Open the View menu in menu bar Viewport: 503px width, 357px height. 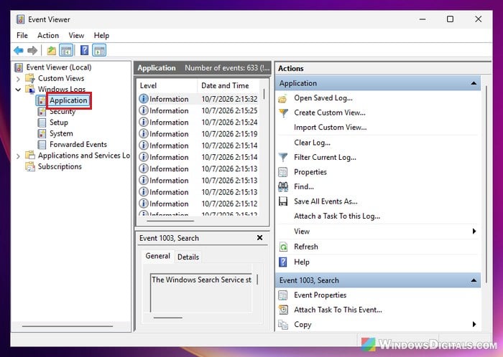click(x=76, y=36)
